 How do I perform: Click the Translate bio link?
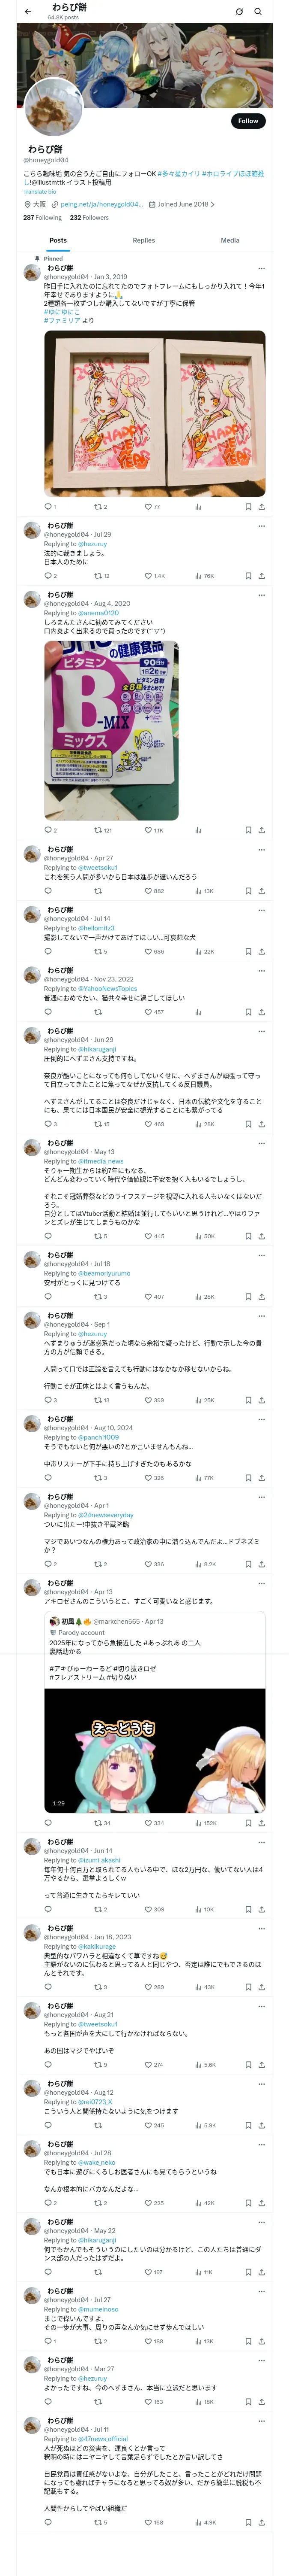tap(40, 192)
